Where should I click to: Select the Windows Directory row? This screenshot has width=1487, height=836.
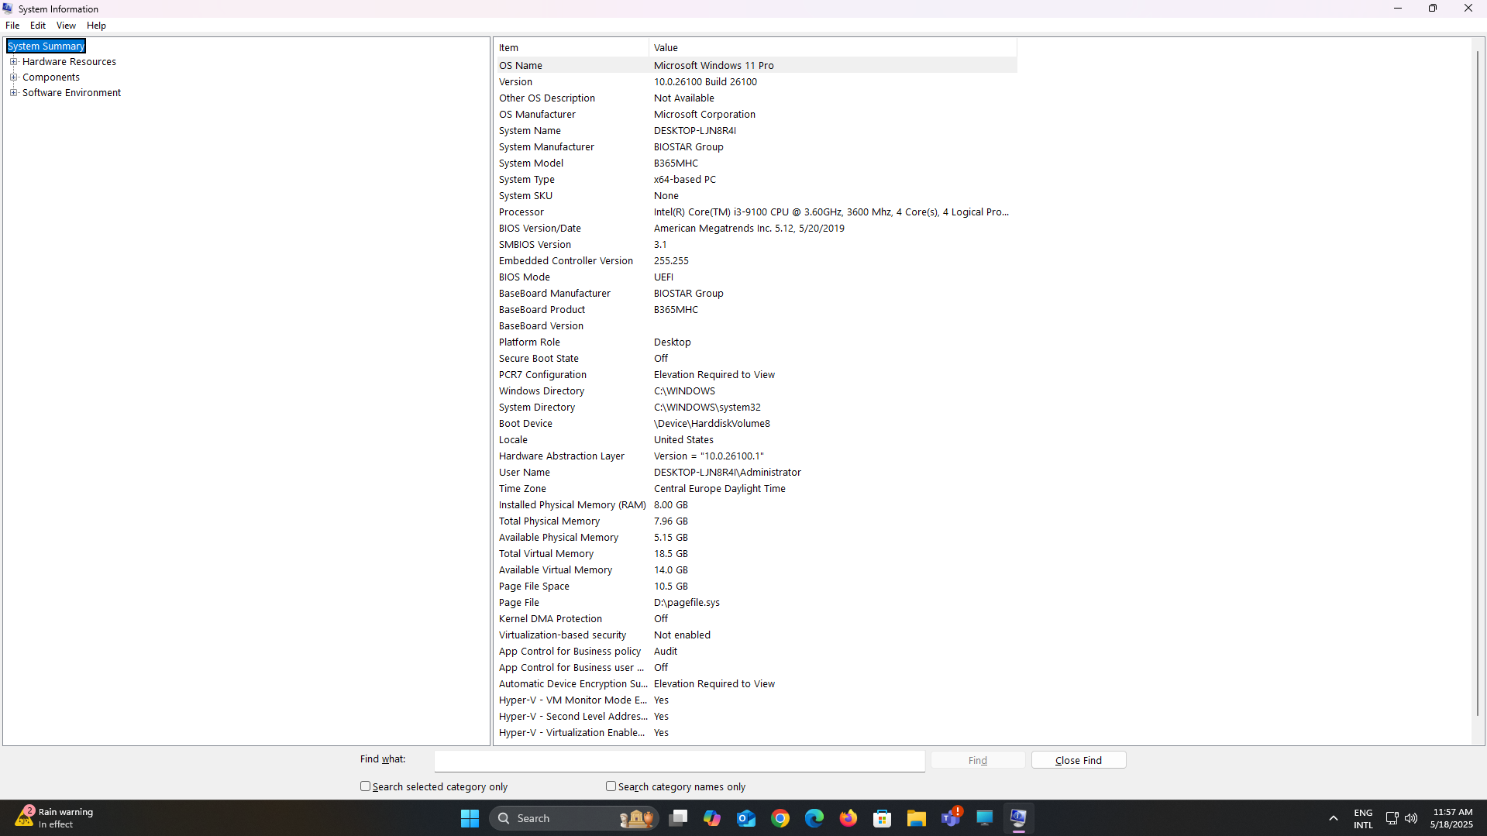(x=756, y=391)
